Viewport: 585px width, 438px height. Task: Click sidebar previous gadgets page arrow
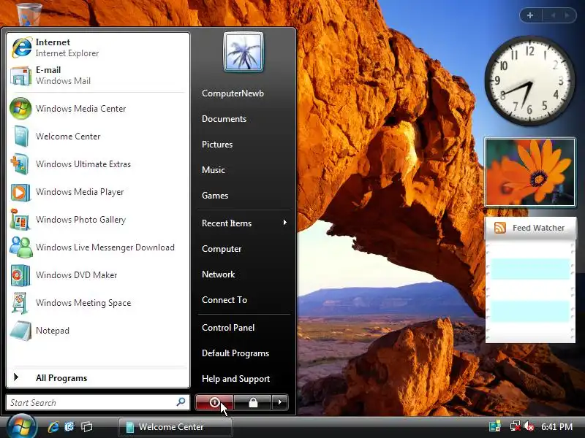click(x=553, y=15)
